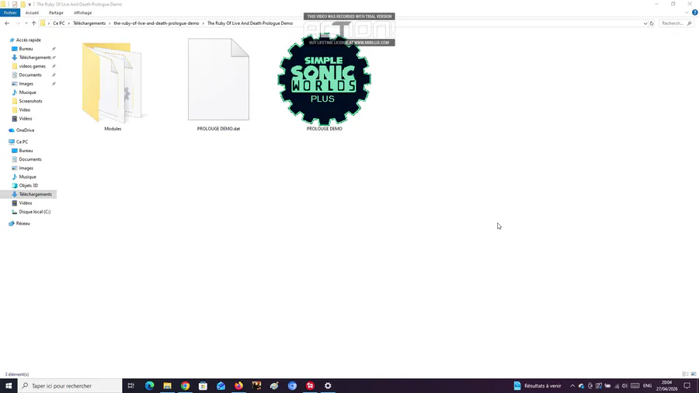Click Properties quick access toolbar icon
The width and height of the screenshot is (699, 393).
tap(15, 5)
